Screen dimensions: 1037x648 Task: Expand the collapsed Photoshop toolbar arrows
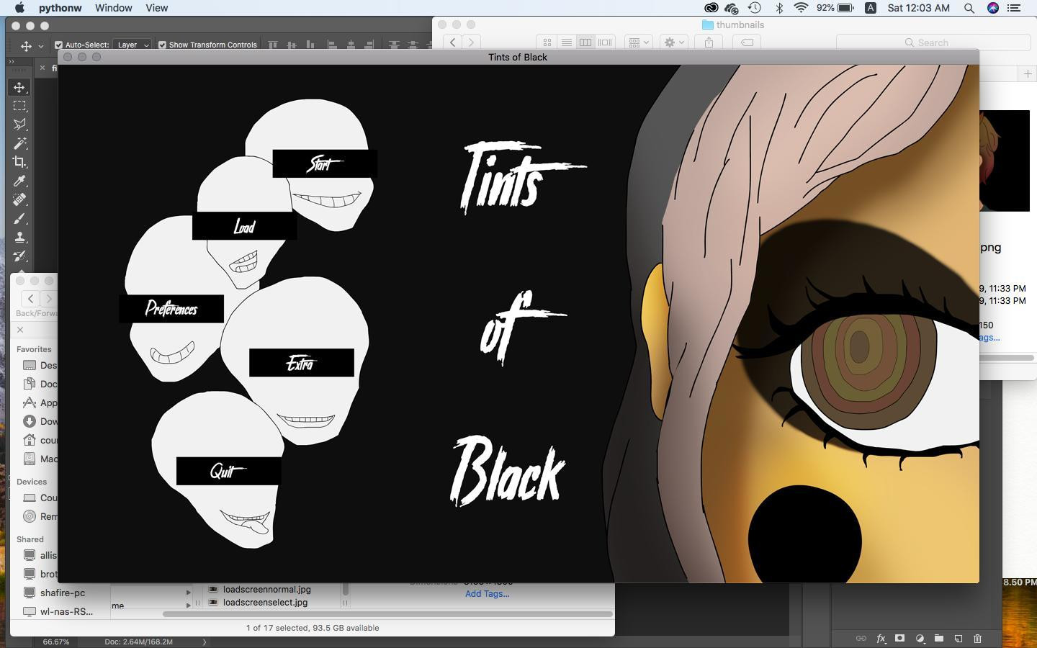pos(12,62)
